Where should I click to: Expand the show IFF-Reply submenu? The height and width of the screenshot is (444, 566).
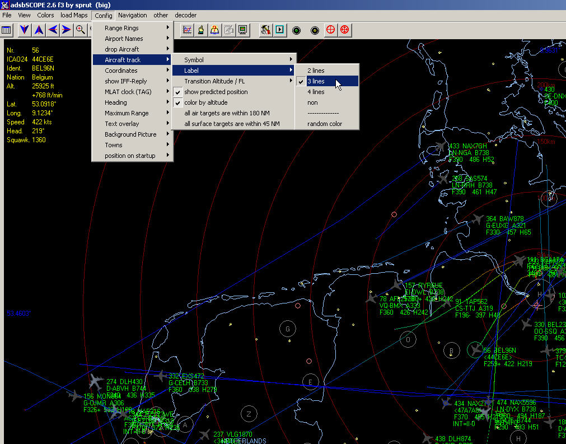coord(133,81)
